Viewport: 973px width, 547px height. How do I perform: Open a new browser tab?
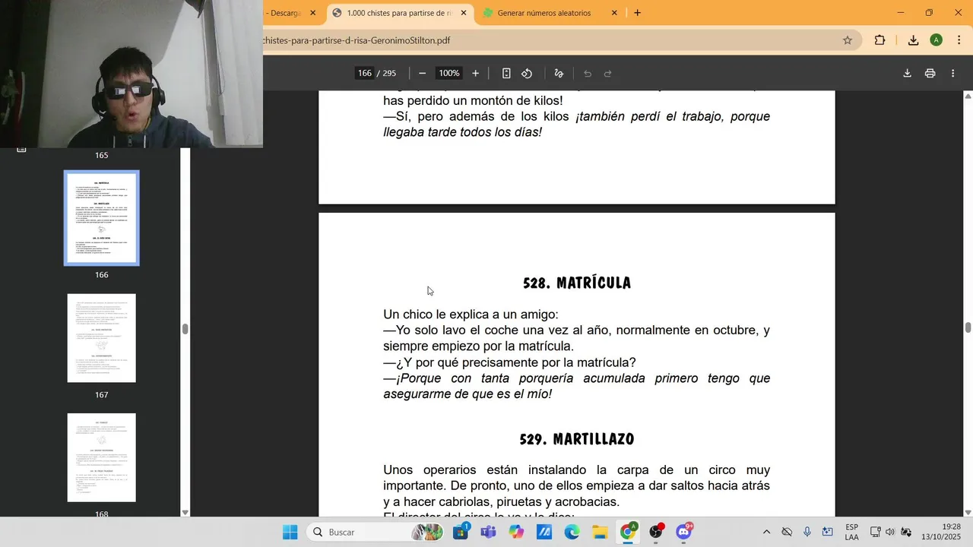[x=637, y=13]
